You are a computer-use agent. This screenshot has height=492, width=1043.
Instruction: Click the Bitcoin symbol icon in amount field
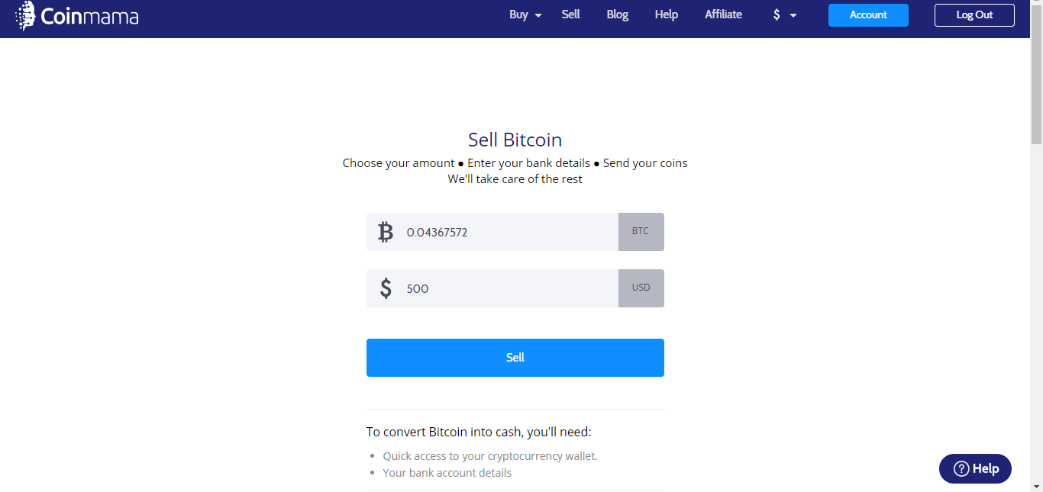(x=386, y=232)
